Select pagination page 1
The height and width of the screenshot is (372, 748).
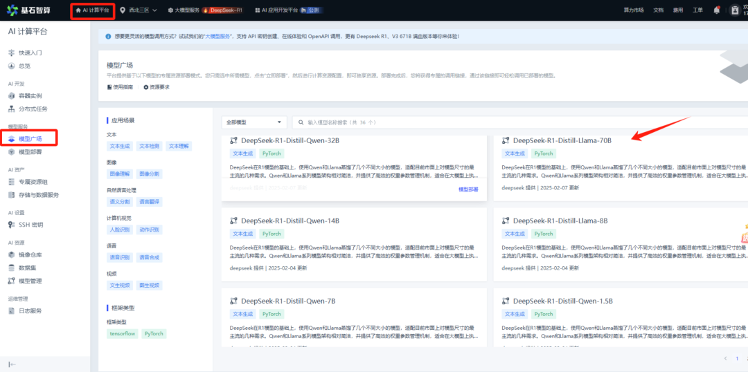tap(737, 359)
